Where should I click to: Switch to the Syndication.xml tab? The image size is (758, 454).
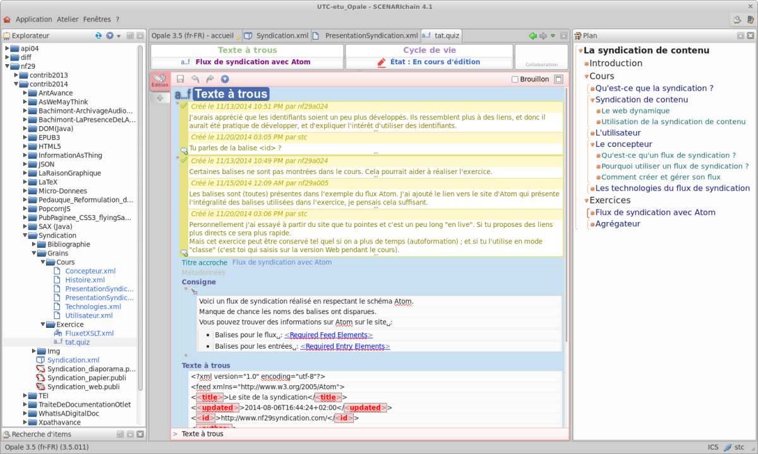[277, 36]
